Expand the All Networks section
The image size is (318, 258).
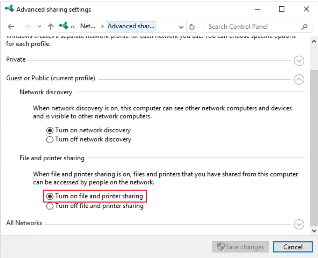pos(299,224)
